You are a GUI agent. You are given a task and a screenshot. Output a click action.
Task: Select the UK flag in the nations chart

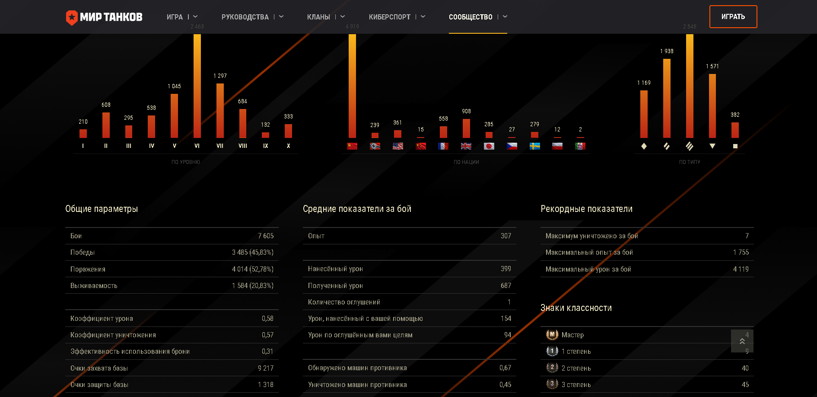[466, 146]
